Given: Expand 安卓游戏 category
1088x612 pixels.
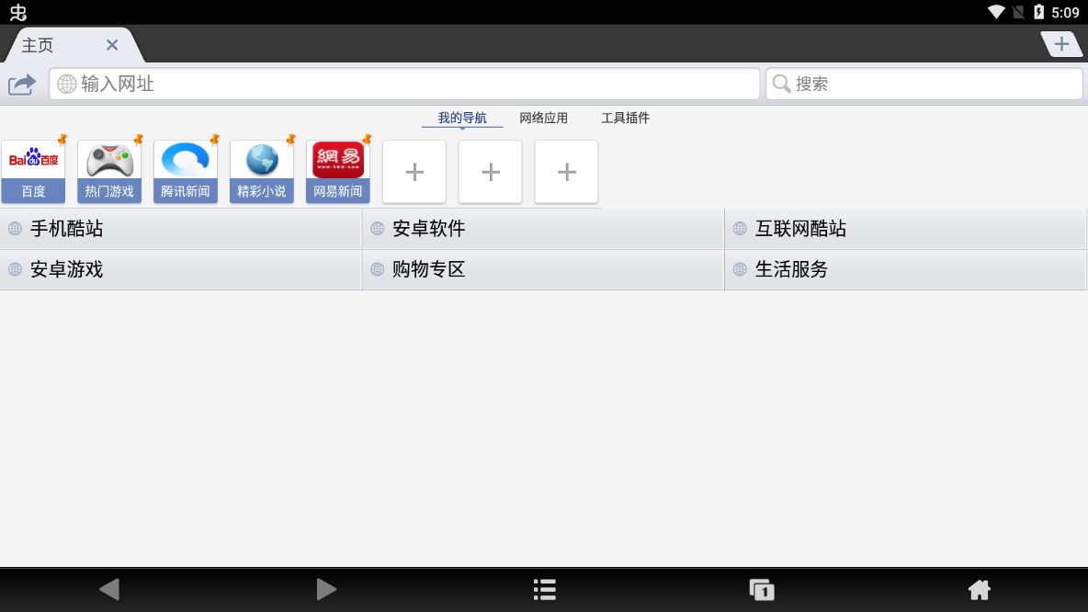Looking at the screenshot, I should tap(180, 269).
